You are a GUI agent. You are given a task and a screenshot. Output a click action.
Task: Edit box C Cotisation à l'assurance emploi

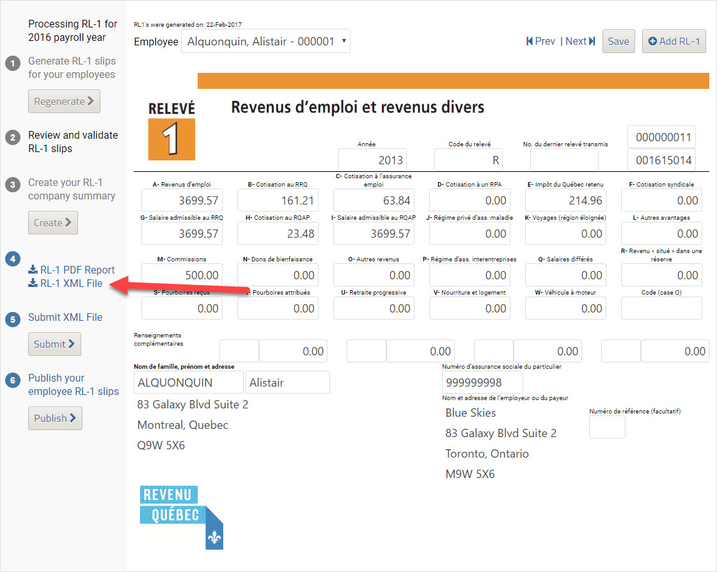374,200
